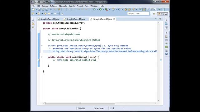The width and height of the screenshot is (200, 112).
Task: Minimize the editor area
Action: click(x=156, y=19)
